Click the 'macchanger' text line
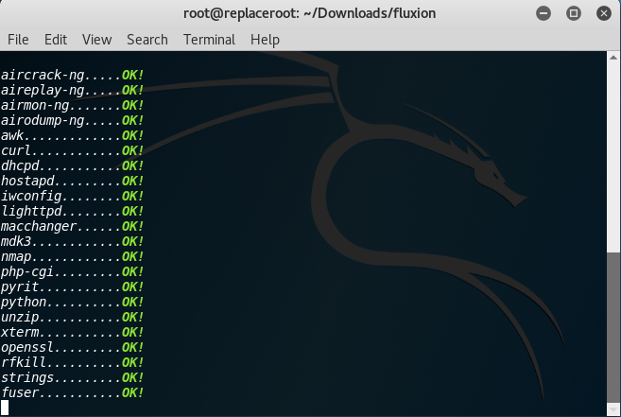Image resolution: width=621 pixels, height=417 pixels. point(72,226)
